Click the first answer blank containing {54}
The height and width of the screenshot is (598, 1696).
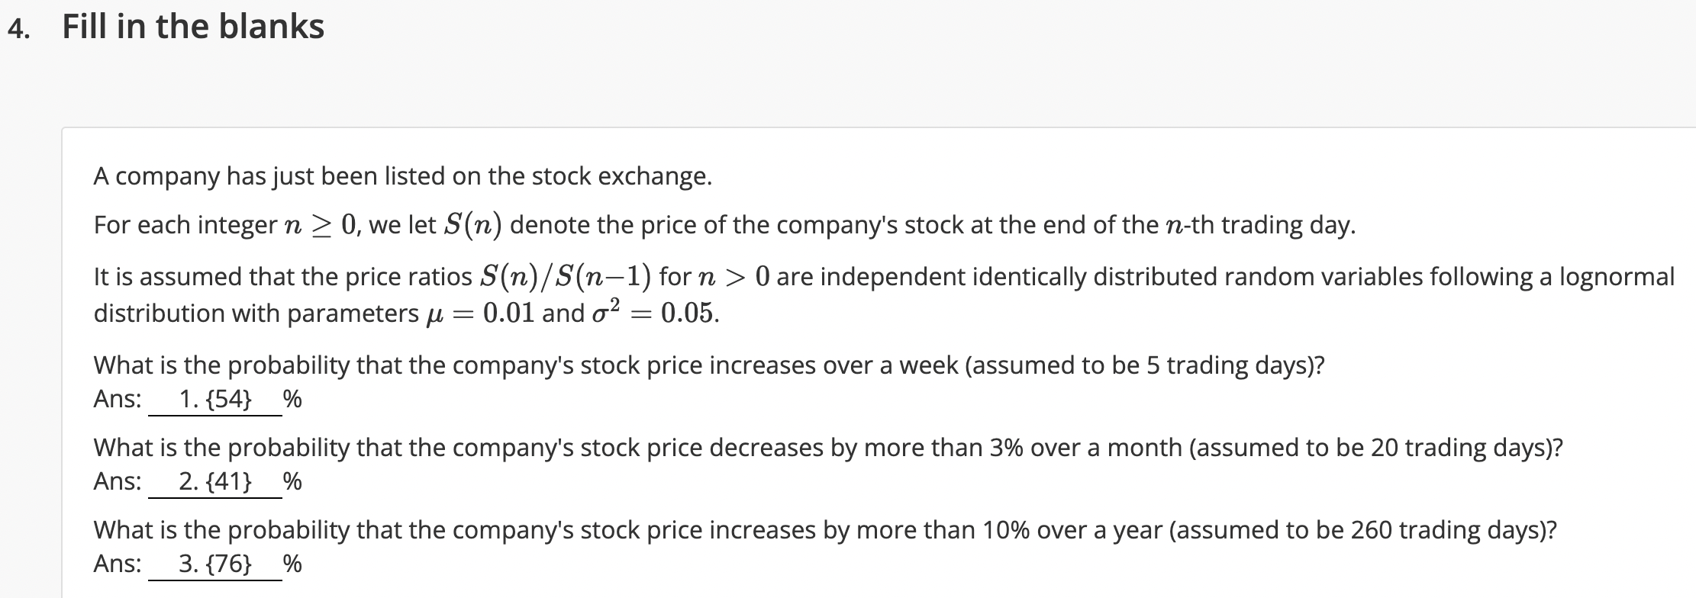pos(214,399)
